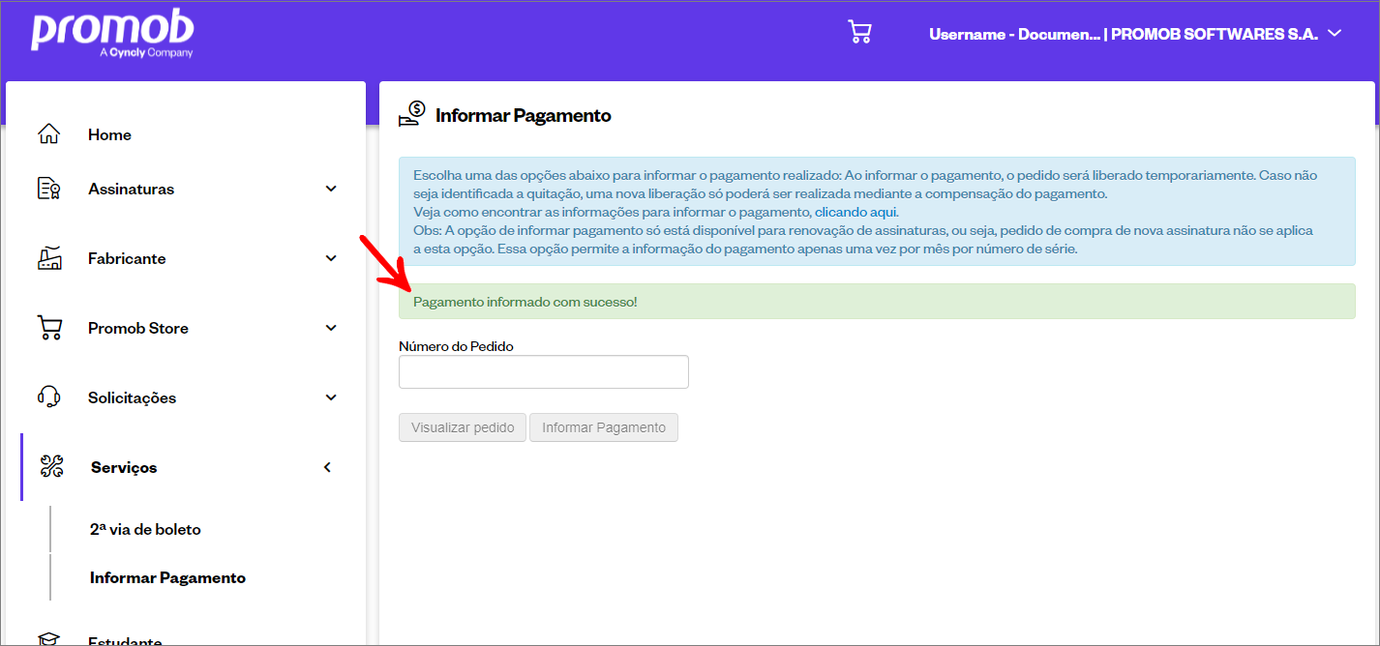Viewport: 1380px width, 646px height.
Task: Click the Fabricante factory icon
Action: 48,258
